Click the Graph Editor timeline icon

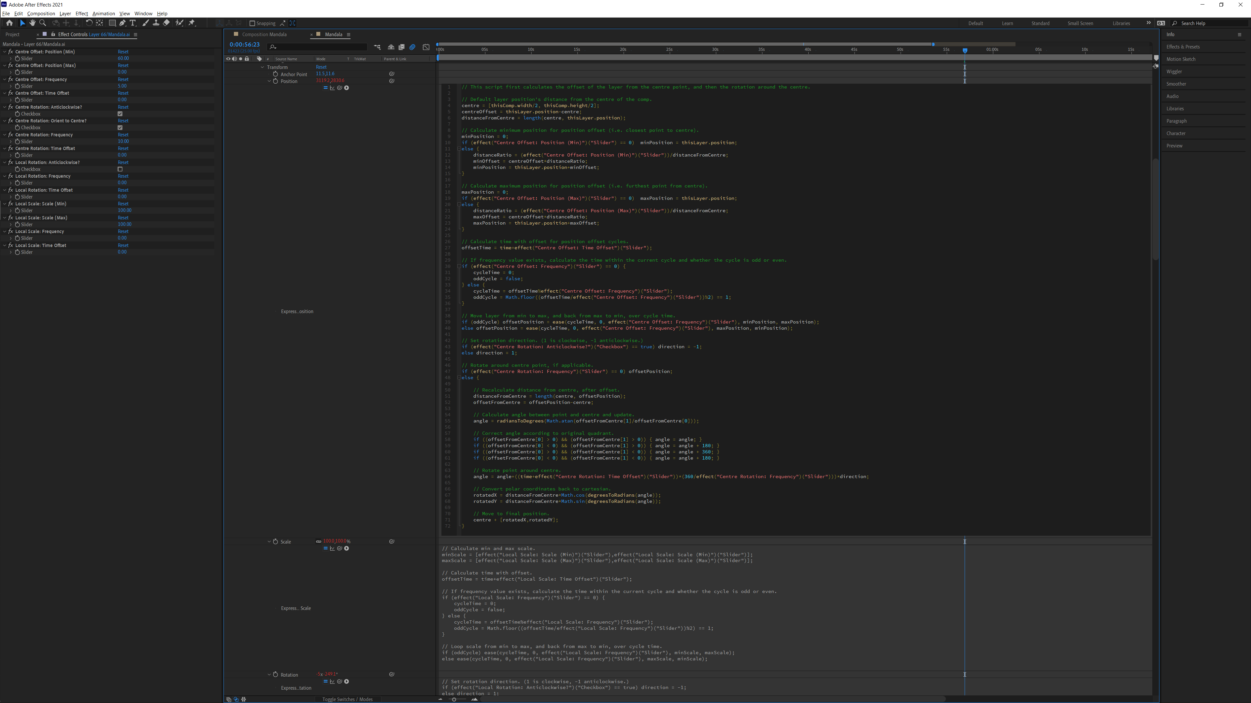(x=426, y=47)
